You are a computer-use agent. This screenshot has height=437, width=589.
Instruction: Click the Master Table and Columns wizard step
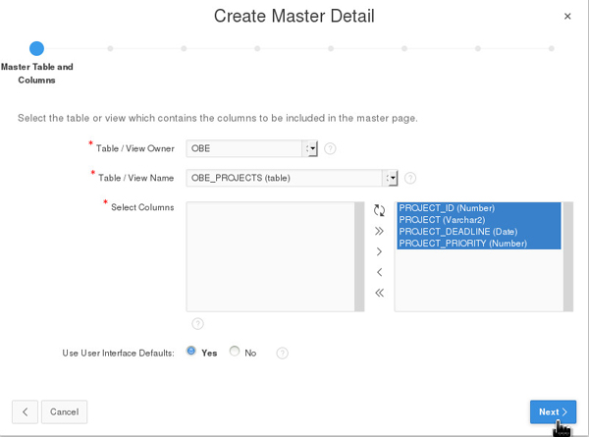coord(36,48)
